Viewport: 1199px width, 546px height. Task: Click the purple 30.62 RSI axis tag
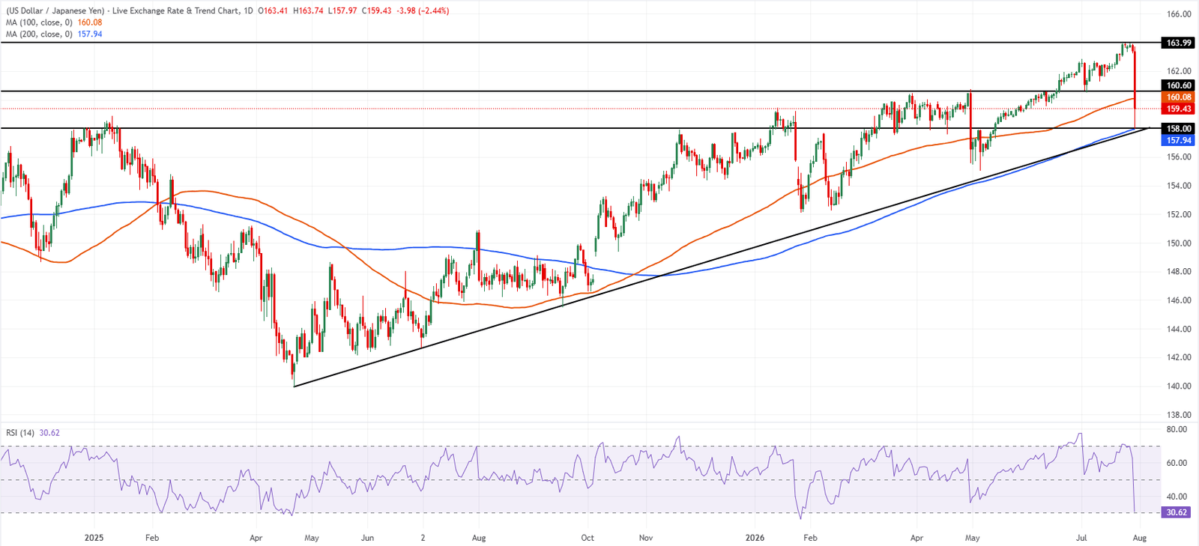pyautogui.click(x=1177, y=512)
